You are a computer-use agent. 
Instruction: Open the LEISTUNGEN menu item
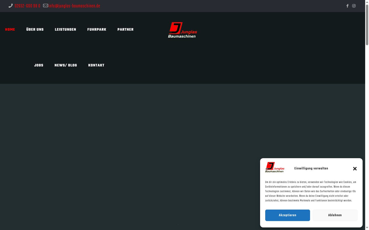tap(65, 30)
